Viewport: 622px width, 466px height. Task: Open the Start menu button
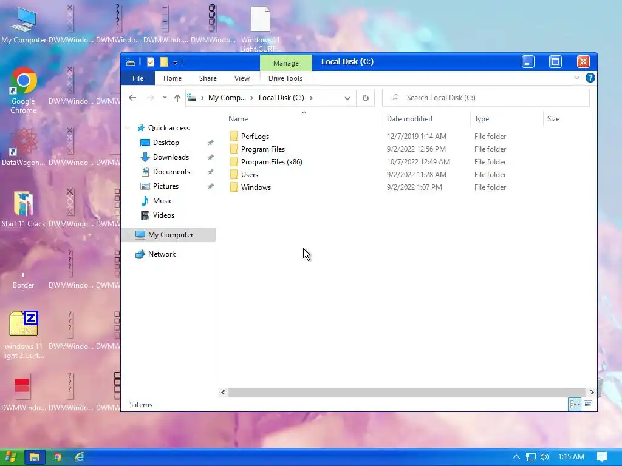tap(10, 457)
